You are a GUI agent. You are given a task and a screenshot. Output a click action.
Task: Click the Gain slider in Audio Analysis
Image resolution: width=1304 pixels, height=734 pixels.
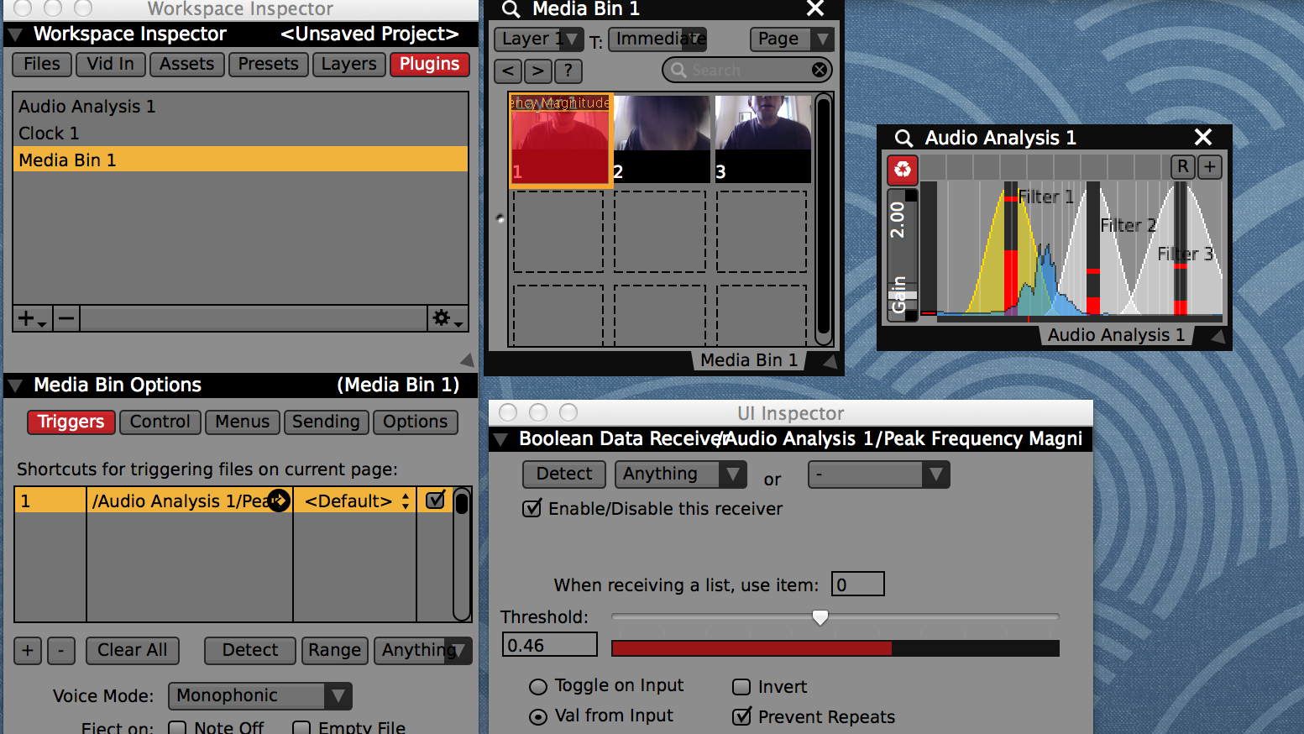coord(903,255)
